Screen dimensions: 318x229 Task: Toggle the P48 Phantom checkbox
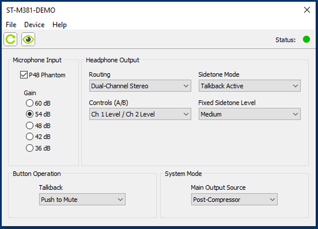pos(23,75)
